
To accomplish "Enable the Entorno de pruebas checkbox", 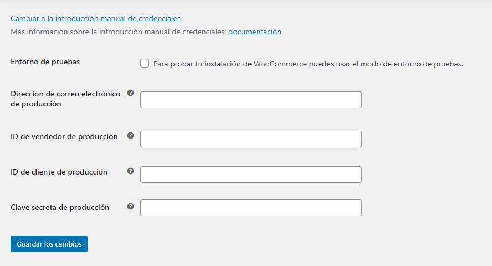I will tap(145, 63).
